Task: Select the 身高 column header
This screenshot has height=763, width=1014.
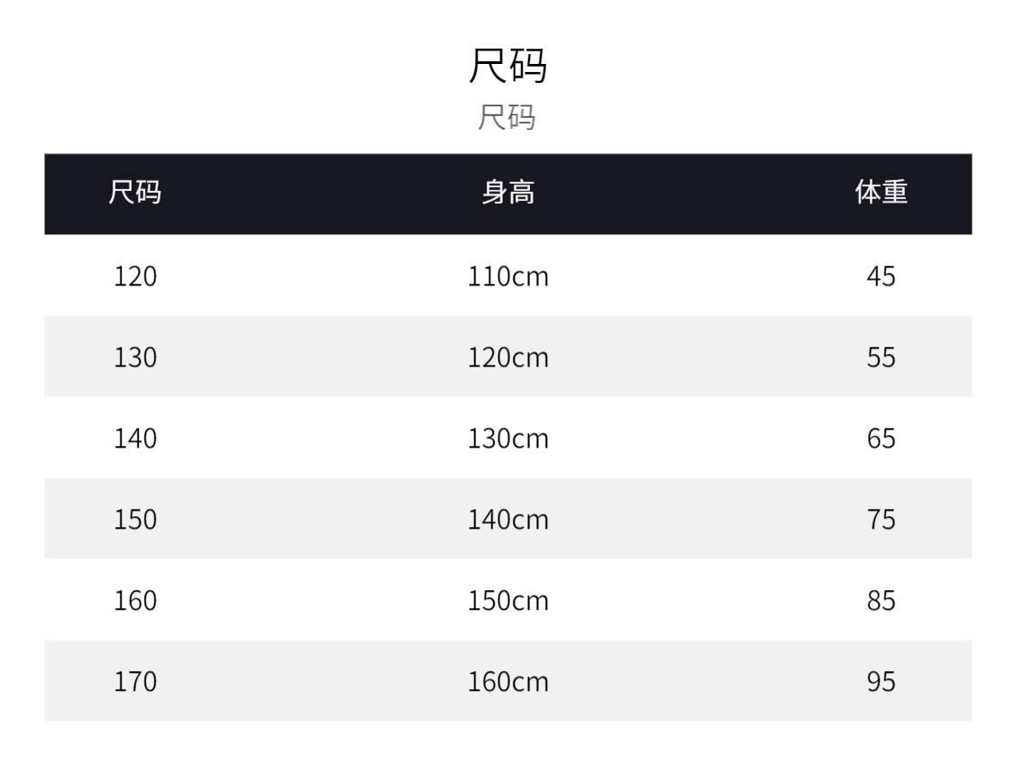Action: (x=508, y=193)
